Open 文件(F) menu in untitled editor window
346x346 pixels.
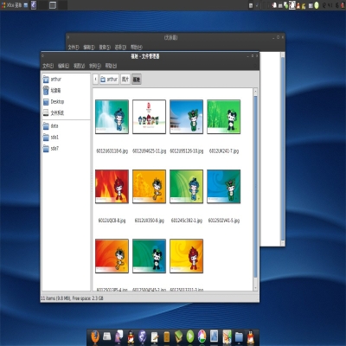point(74,47)
